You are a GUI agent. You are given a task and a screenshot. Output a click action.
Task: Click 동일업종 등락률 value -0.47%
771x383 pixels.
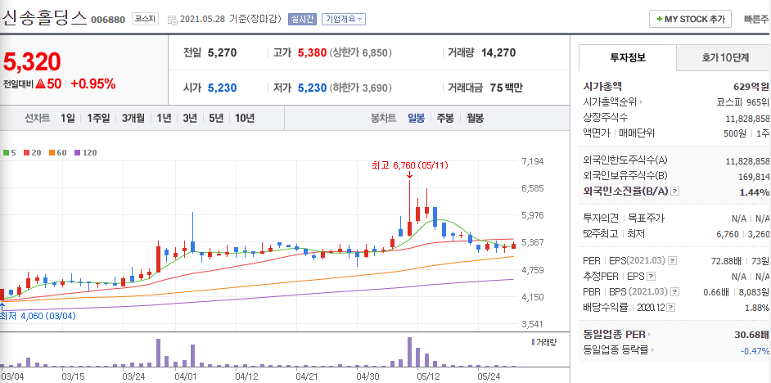point(755,350)
